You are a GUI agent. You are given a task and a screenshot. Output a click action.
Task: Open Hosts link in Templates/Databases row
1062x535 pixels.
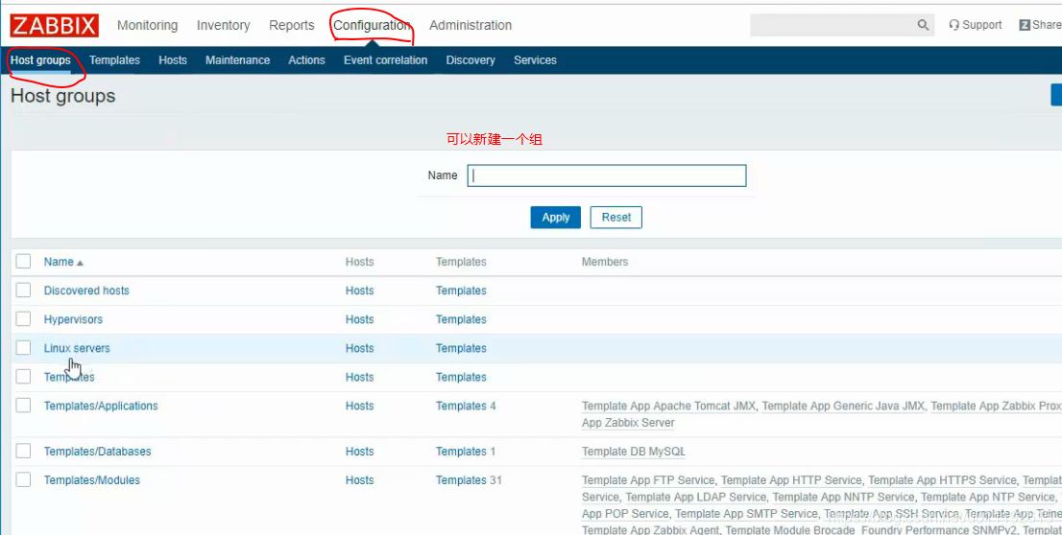(x=360, y=452)
